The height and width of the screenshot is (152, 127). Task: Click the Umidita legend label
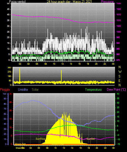pyautogui.click(x=23, y=89)
